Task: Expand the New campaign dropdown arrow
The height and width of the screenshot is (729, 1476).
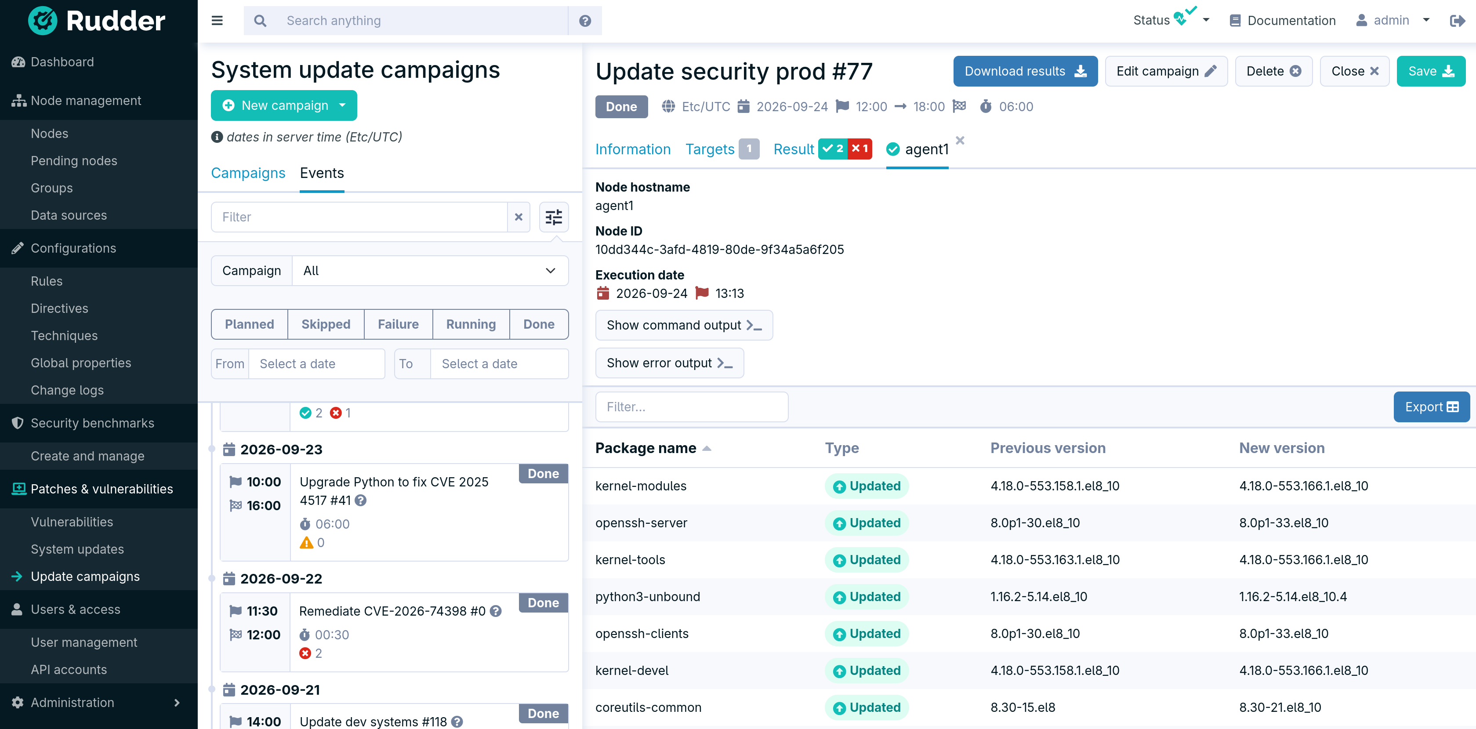Action: pos(343,105)
